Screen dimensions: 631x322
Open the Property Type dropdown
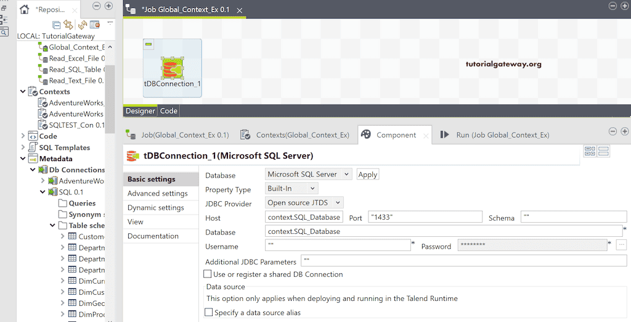point(291,188)
